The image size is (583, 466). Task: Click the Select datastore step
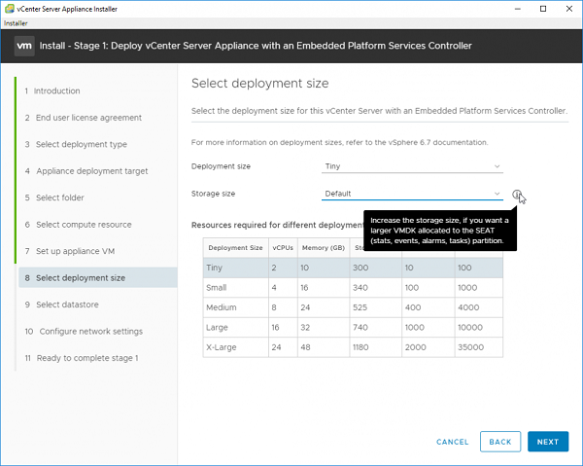(x=62, y=305)
